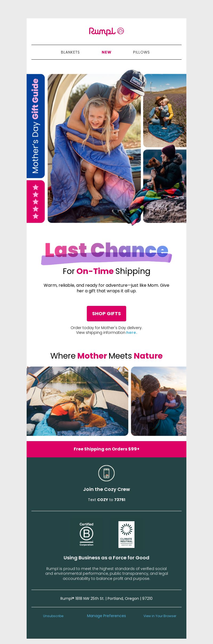The height and width of the screenshot is (644, 213).
Task: Open the BLANKETS navigation link
Action: click(70, 52)
